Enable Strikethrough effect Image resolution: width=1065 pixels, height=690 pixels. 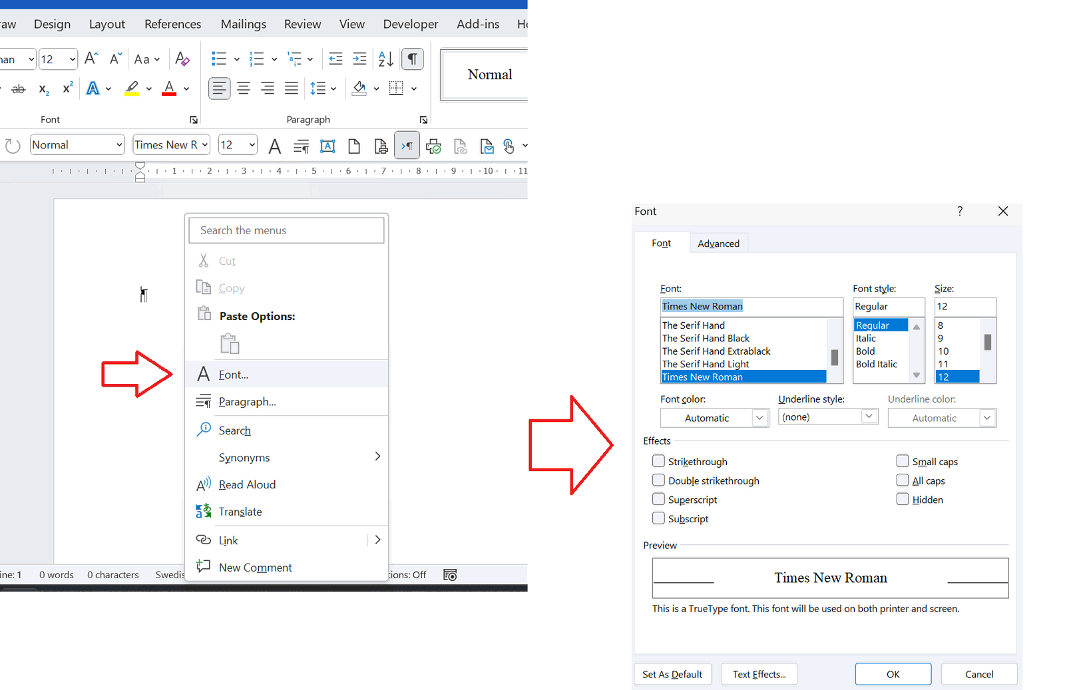tap(658, 461)
